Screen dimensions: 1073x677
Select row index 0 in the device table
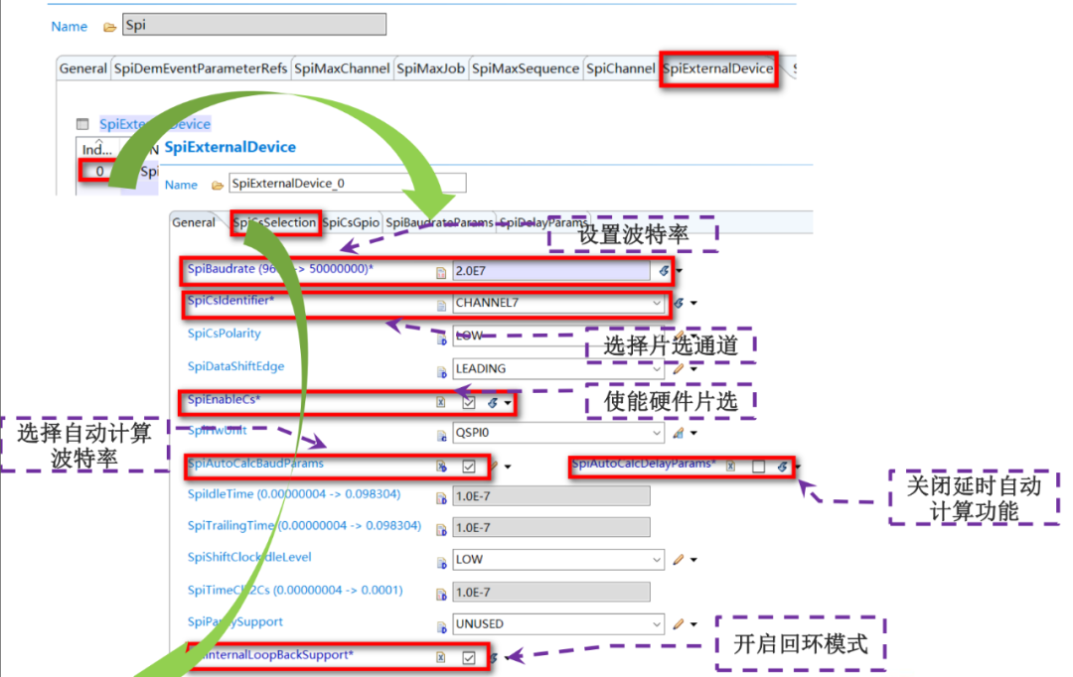click(x=100, y=171)
